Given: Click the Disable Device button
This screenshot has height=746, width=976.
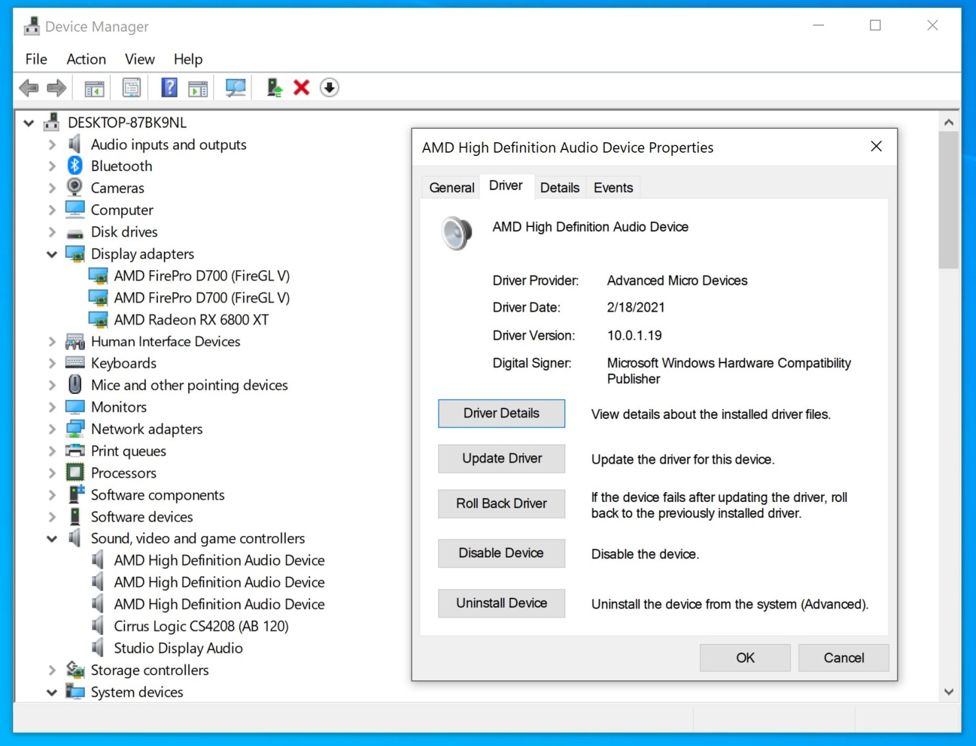Looking at the screenshot, I should click(x=501, y=553).
